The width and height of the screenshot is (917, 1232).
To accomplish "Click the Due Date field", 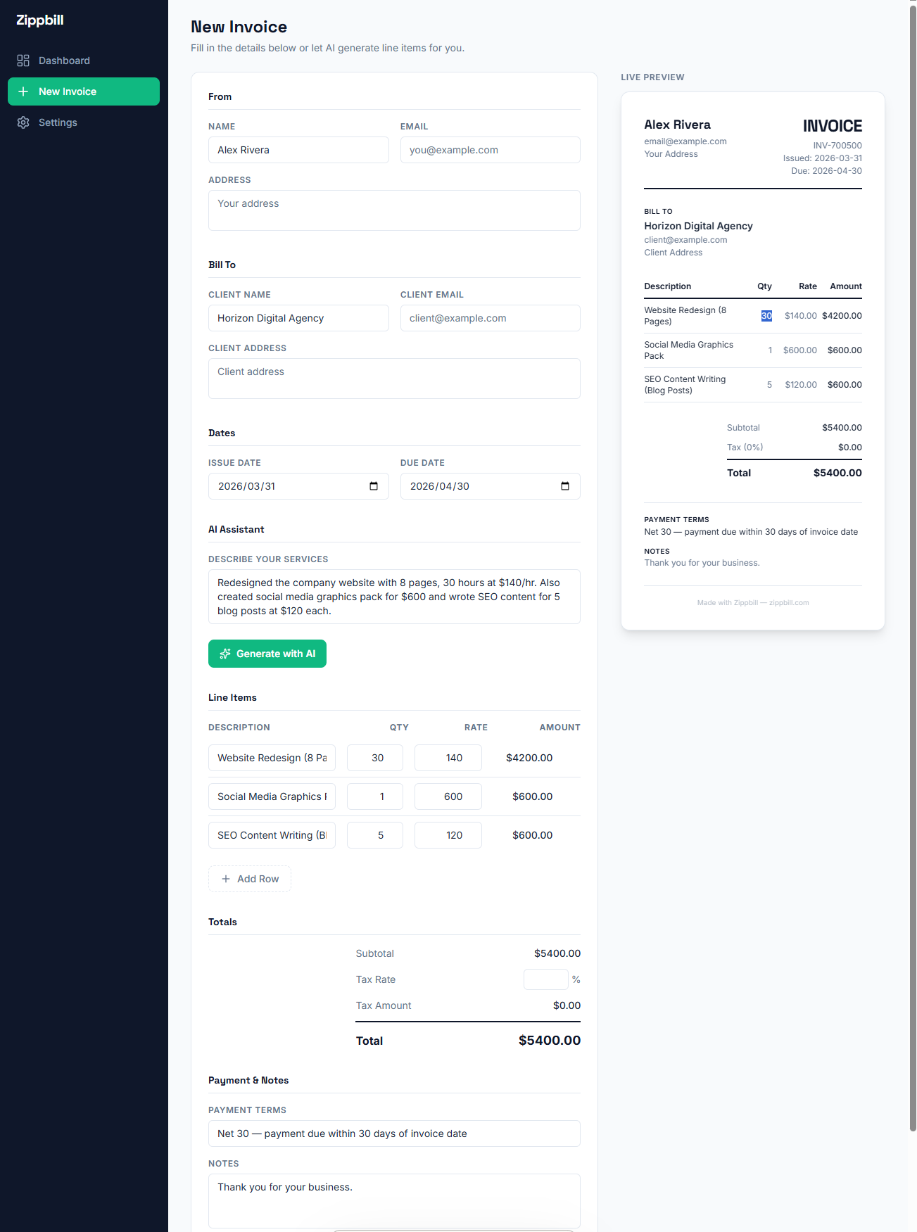I will (x=491, y=486).
